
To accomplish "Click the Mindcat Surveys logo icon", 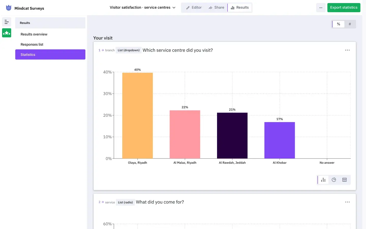I will 9,8.
